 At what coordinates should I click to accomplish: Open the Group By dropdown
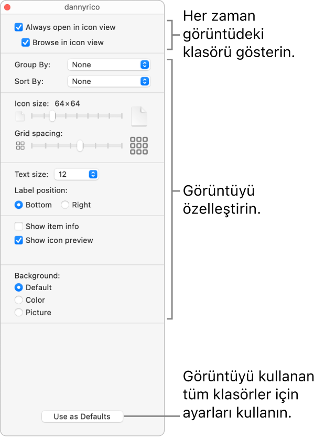pos(109,65)
